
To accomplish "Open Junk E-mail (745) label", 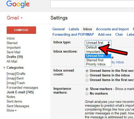I will click(20, 92).
